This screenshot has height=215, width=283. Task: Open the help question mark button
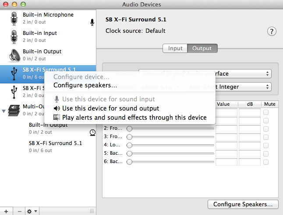click(272, 31)
